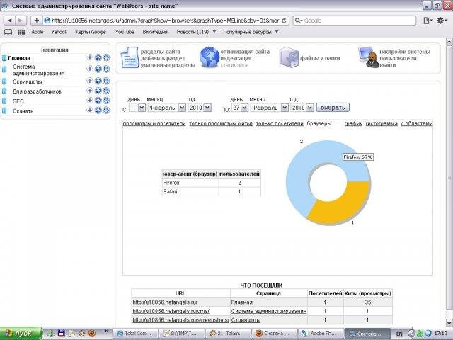Switch to просмотры и посетители view
Image resolution: width=453 pixels, height=340 pixels.
click(x=154, y=123)
